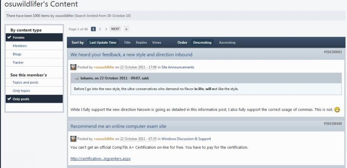The height and width of the screenshot is (168, 347).
Task: Click the 'There have been 1000 items' notice
Action: tap(69, 16)
